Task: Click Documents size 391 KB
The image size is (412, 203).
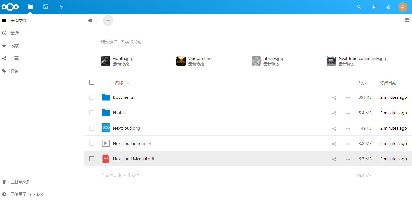Action: coord(365,97)
